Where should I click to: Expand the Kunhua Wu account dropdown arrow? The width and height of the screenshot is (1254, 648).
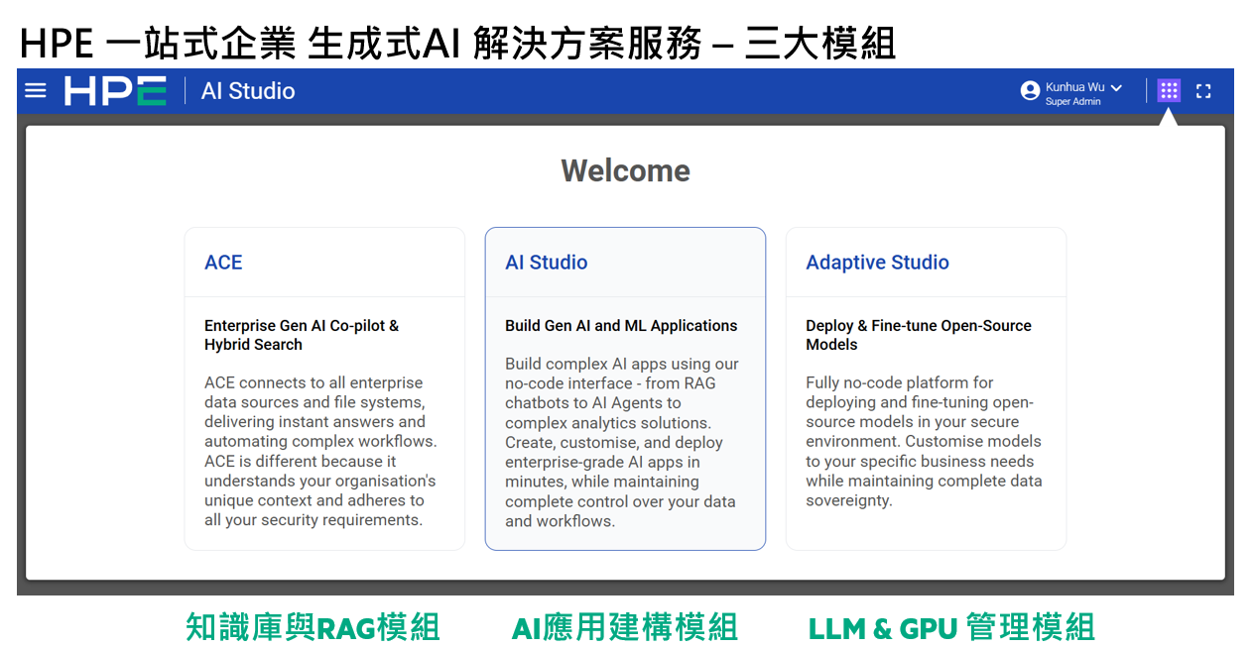(1116, 88)
